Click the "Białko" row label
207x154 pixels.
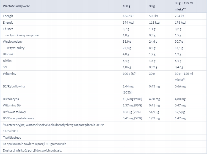[x=7, y=61]
